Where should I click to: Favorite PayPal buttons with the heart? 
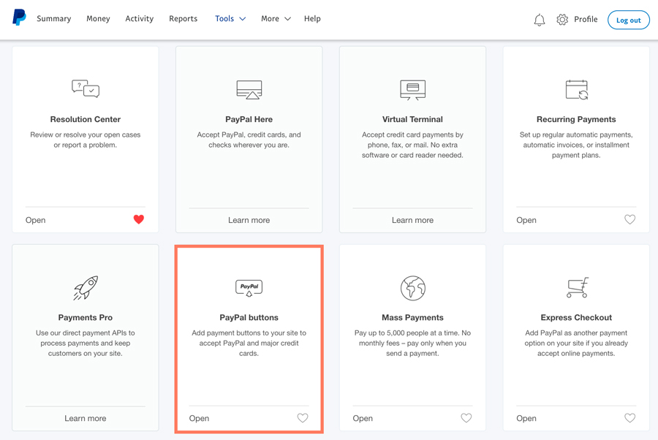303,418
